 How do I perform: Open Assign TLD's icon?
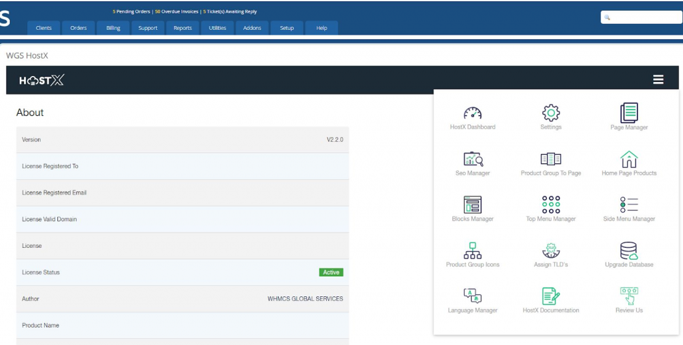click(x=551, y=251)
